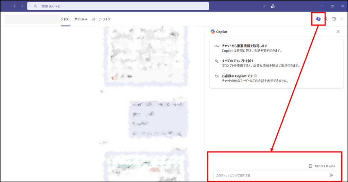Screen dimensions: 348x182
Task: Open Copilot from the chat header icon
Action: (x=318, y=19)
